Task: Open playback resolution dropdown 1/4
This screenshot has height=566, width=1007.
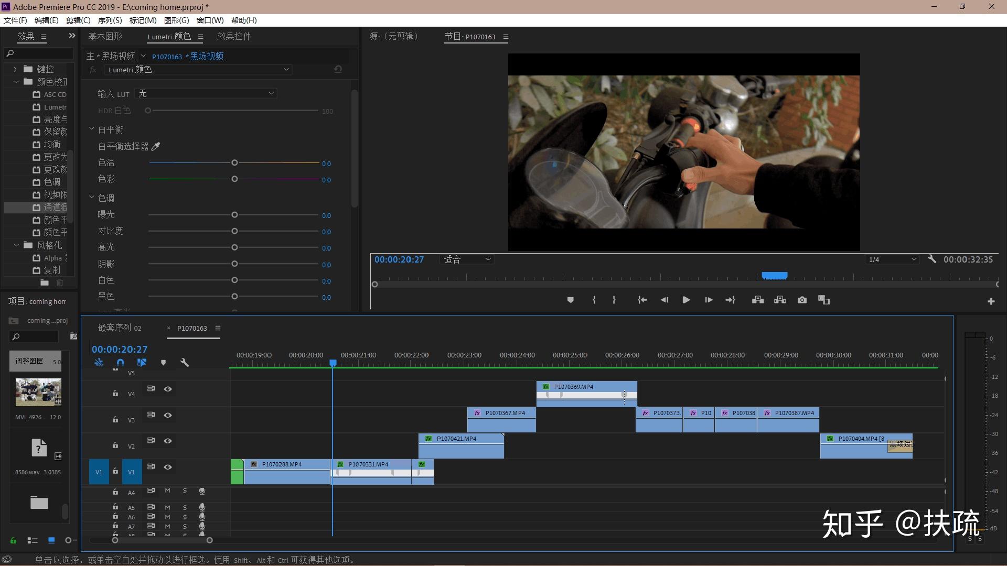Action: point(892,259)
